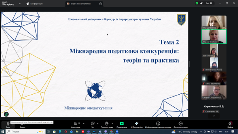Select Пилипченко Аліна's video thumbnail
Screen dimensions: 238x134
tap(214, 64)
